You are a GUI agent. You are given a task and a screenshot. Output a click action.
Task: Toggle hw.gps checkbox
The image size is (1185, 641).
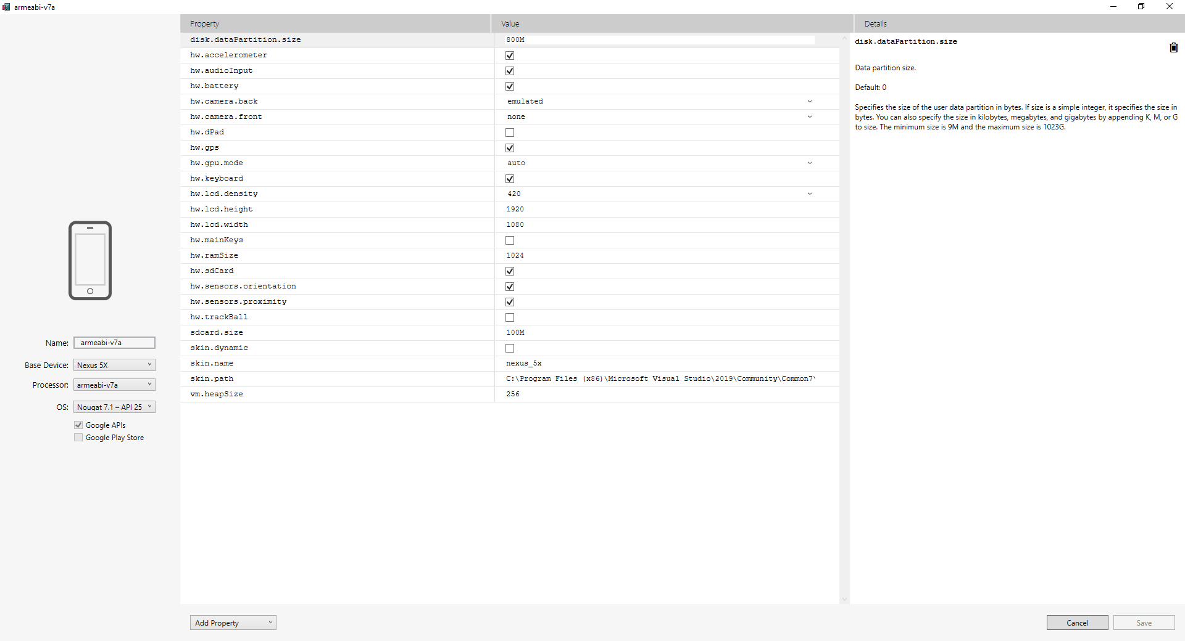(x=510, y=148)
